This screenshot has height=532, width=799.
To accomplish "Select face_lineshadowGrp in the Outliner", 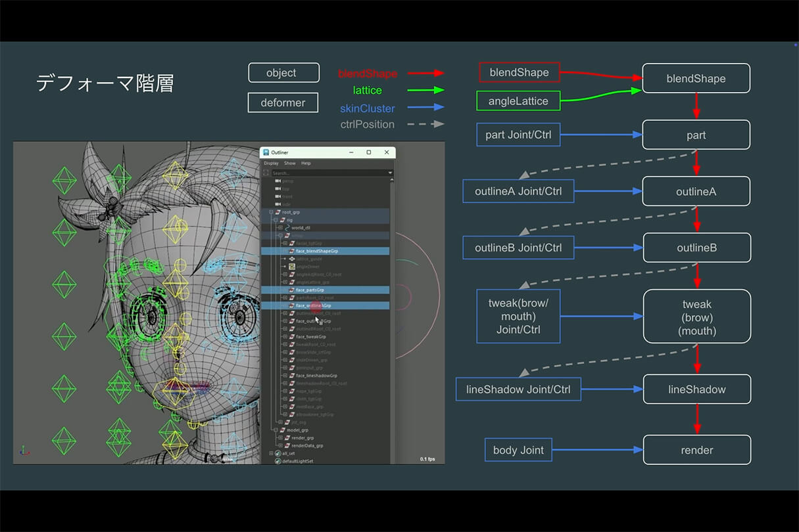I will coord(316,376).
